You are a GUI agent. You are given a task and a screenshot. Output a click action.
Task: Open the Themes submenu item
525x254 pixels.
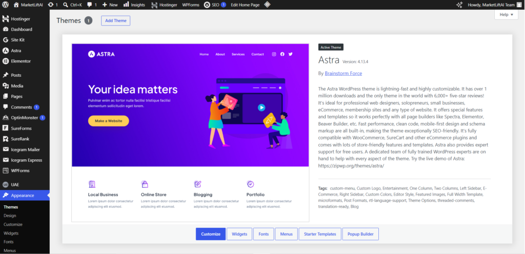coord(11,207)
